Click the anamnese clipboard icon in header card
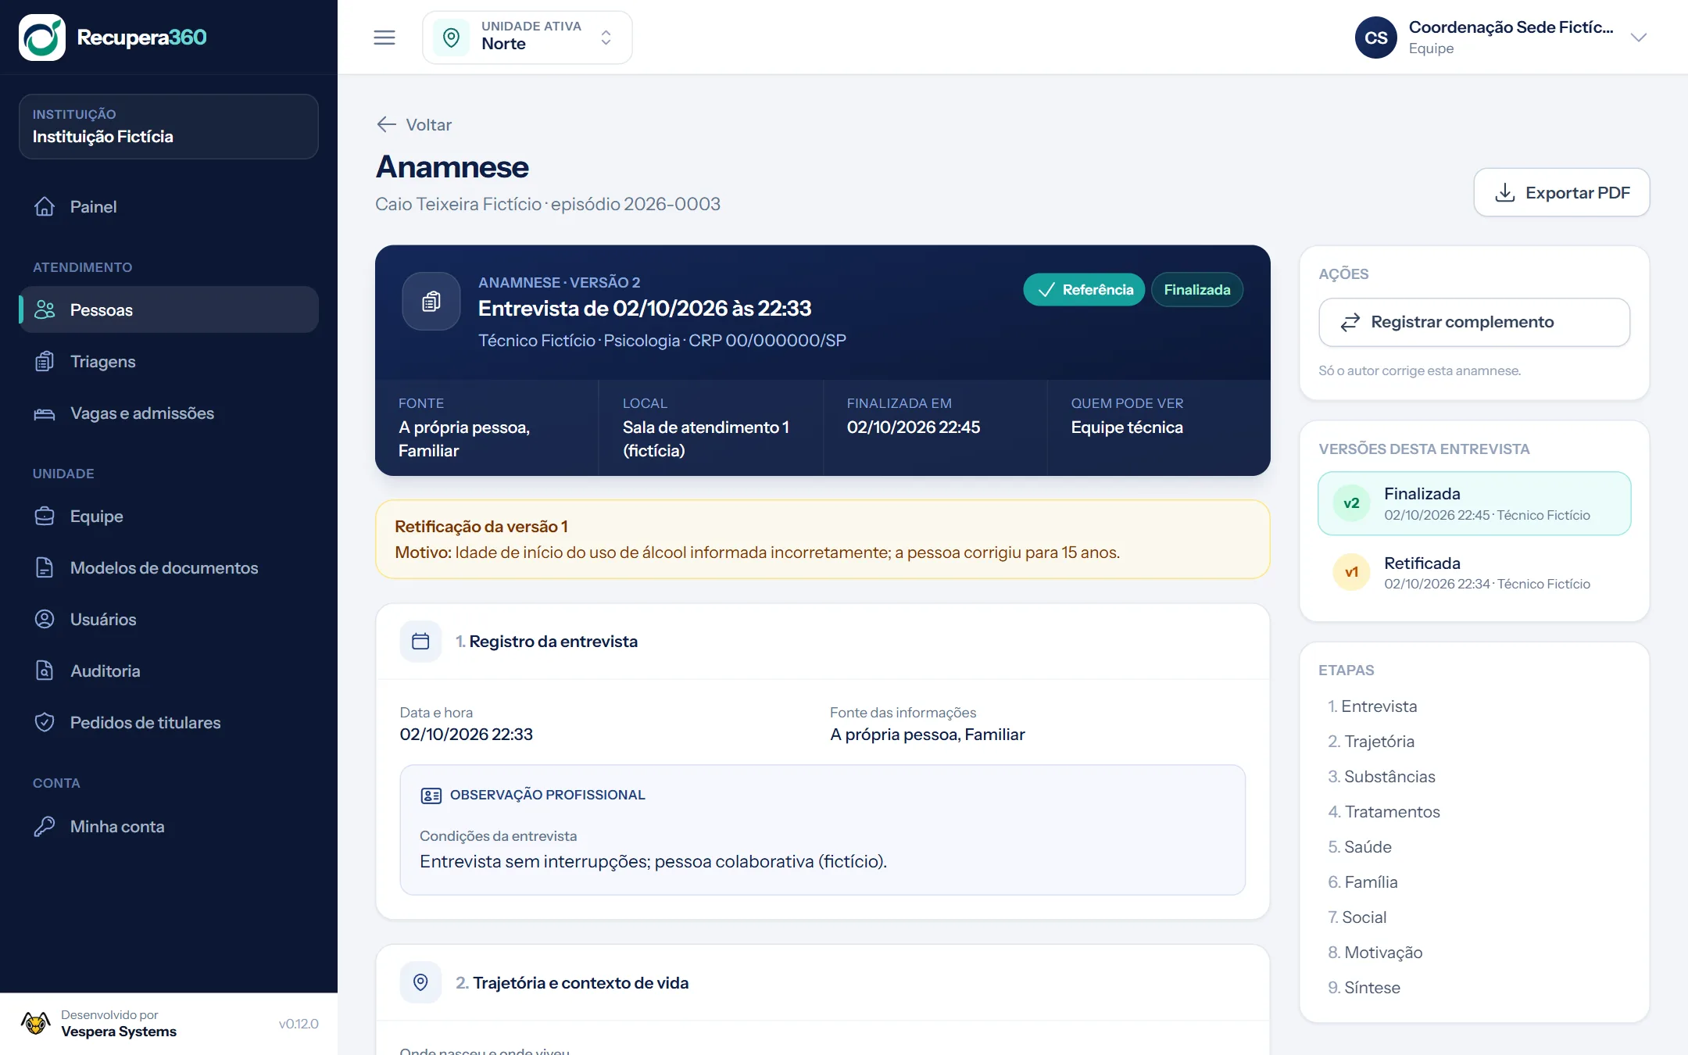The height and width of the screenshot is (1055, 1688). pos(431,301)
